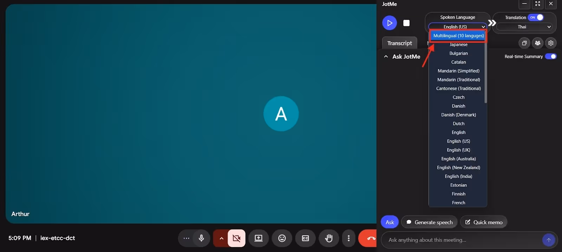Image resolution: width=562 pixels, height=252 pixels.
Task: Open the Spoken Language dropdown
Action: (x=458, y=27)
